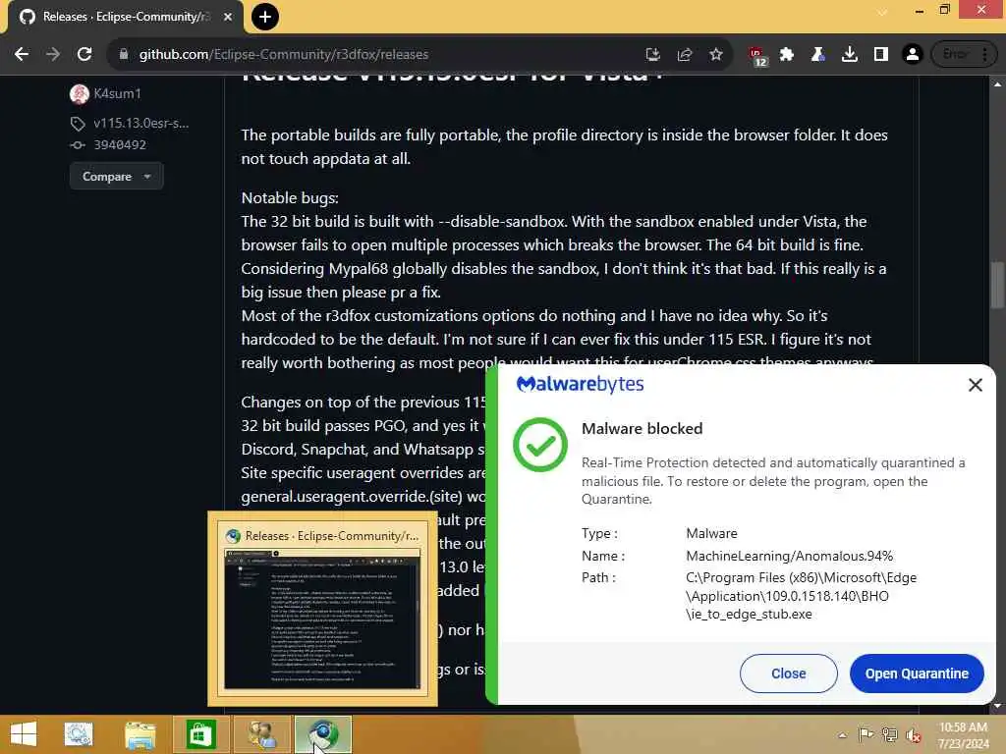Image resolution: width=1006 pixels, height=754 pixels.
Task: Click the padlock site info icon
Action: [x=124, y=55]
